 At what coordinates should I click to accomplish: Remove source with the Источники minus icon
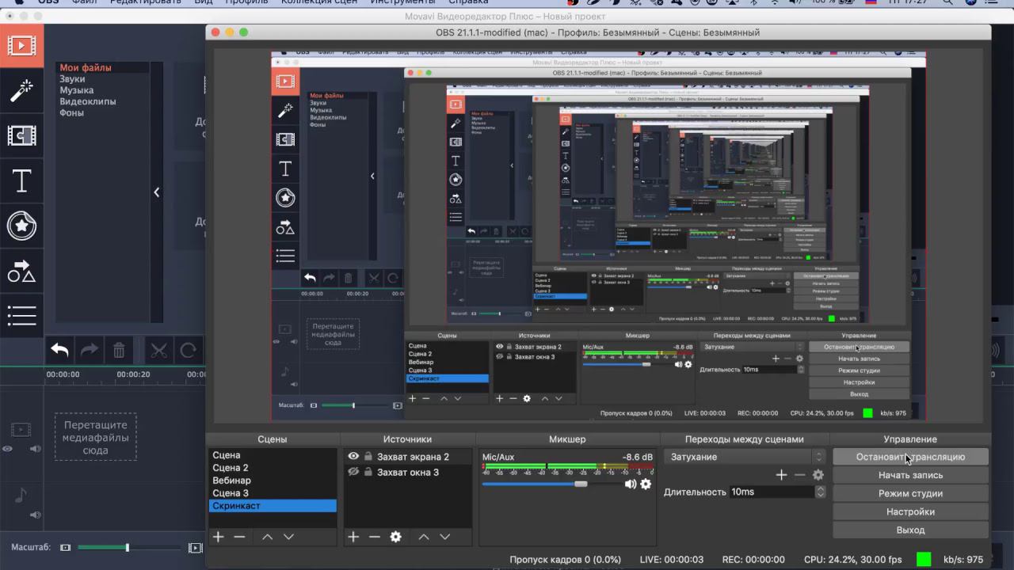[375, 537]
